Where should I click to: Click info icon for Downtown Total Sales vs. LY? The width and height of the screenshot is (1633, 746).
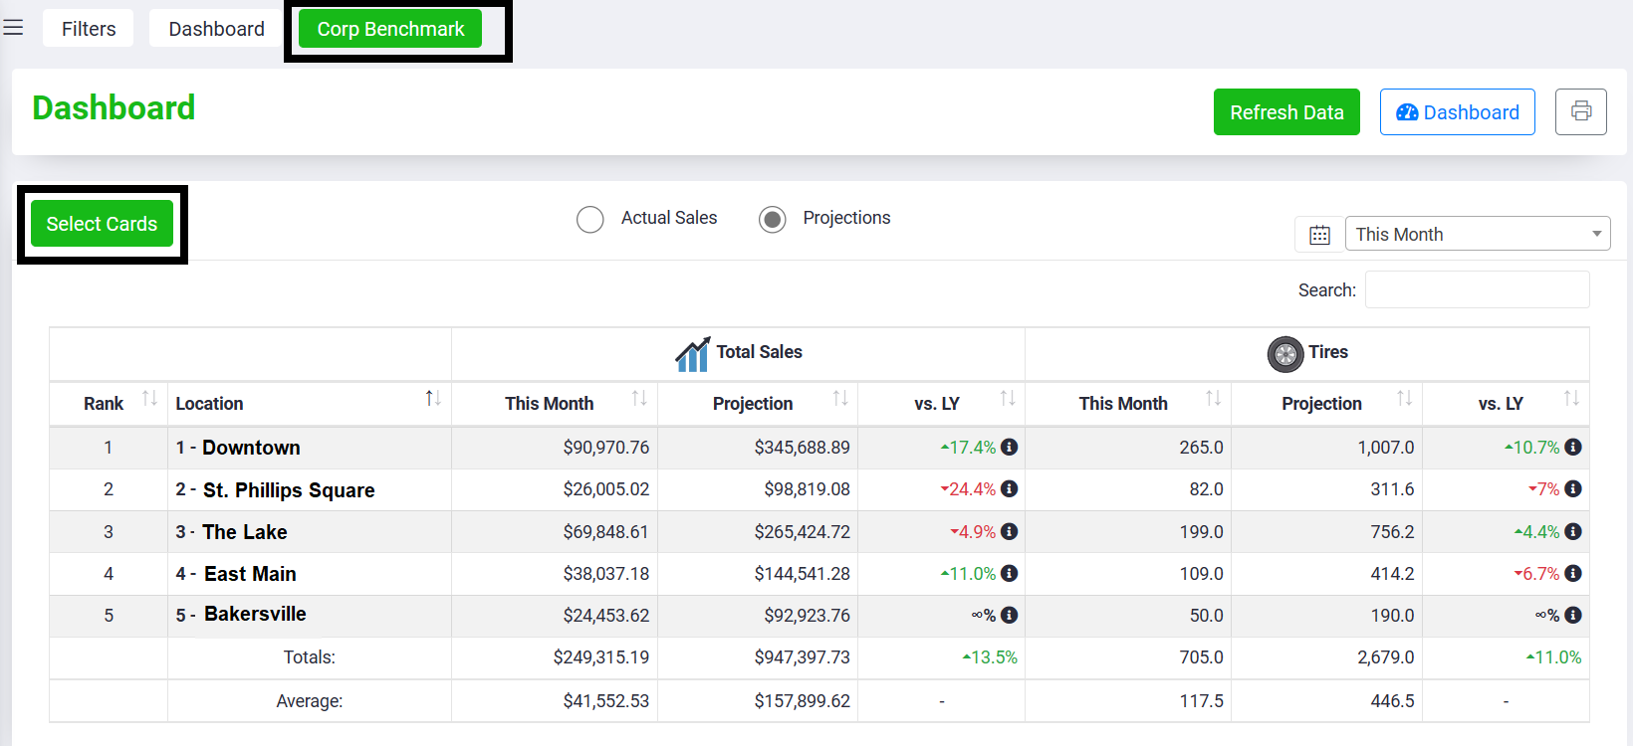(x=1010, y=448)
